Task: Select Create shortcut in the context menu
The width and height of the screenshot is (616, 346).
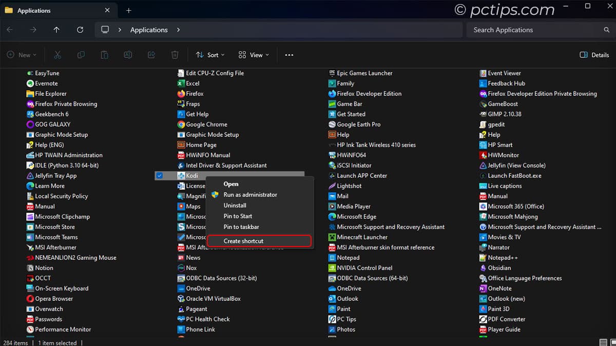Action: coord(244,241)
